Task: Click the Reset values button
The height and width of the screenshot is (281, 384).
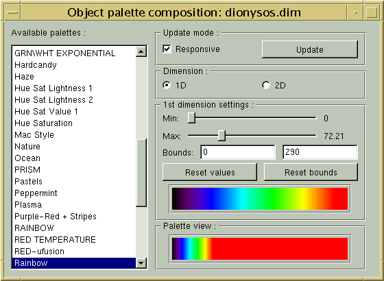Action: 210,172
